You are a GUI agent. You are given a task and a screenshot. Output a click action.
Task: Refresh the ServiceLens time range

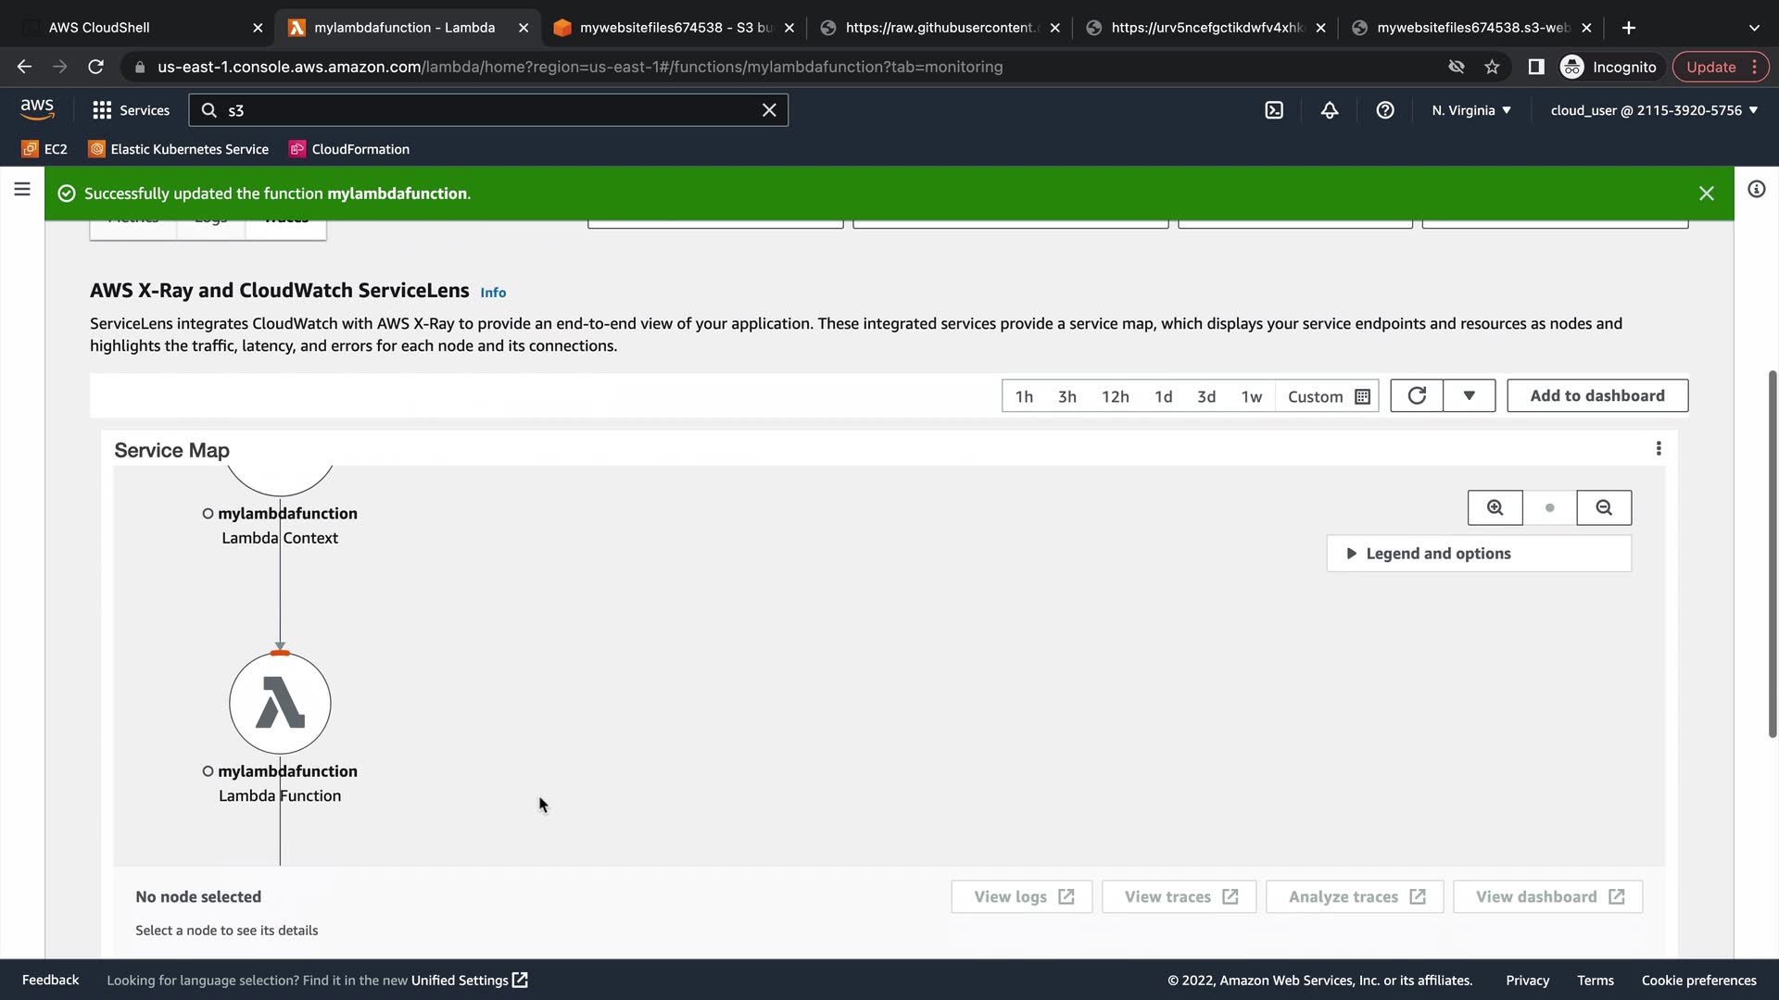pos(1417,395)
